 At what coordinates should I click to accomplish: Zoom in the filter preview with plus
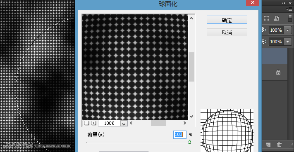click(x=93, y=123)
